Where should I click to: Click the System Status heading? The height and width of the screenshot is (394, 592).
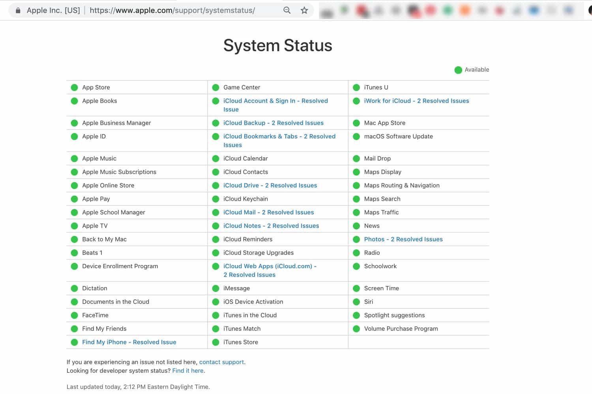click(278, 45)
